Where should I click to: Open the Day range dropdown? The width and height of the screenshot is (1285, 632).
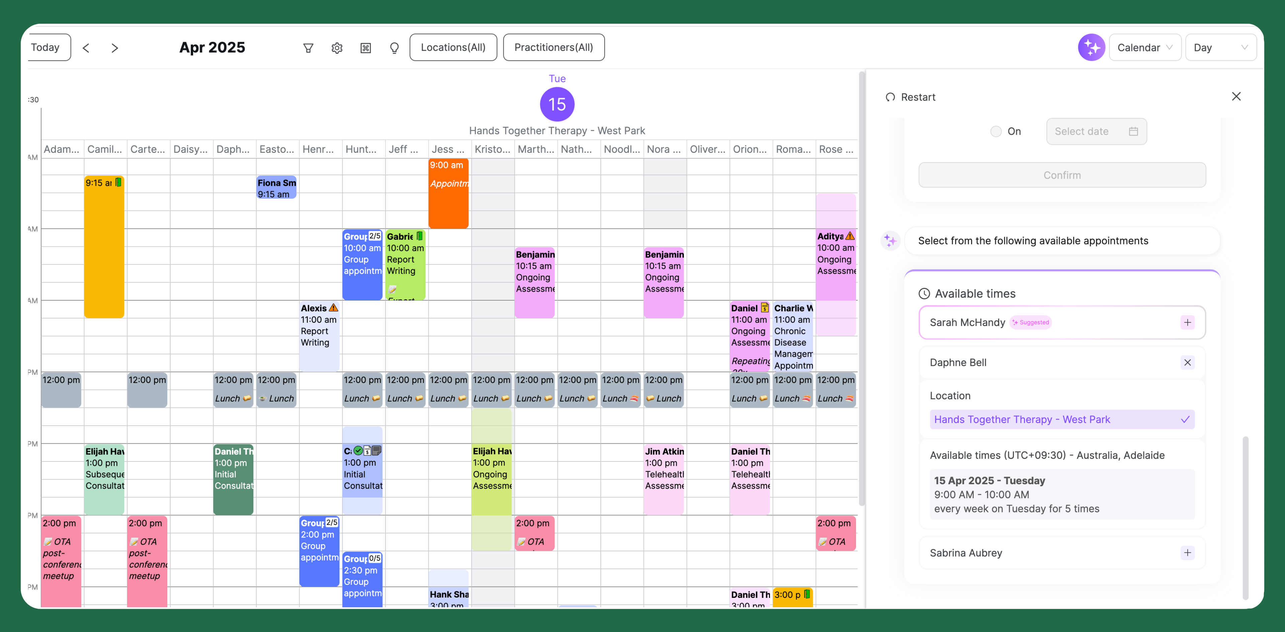1221,48
